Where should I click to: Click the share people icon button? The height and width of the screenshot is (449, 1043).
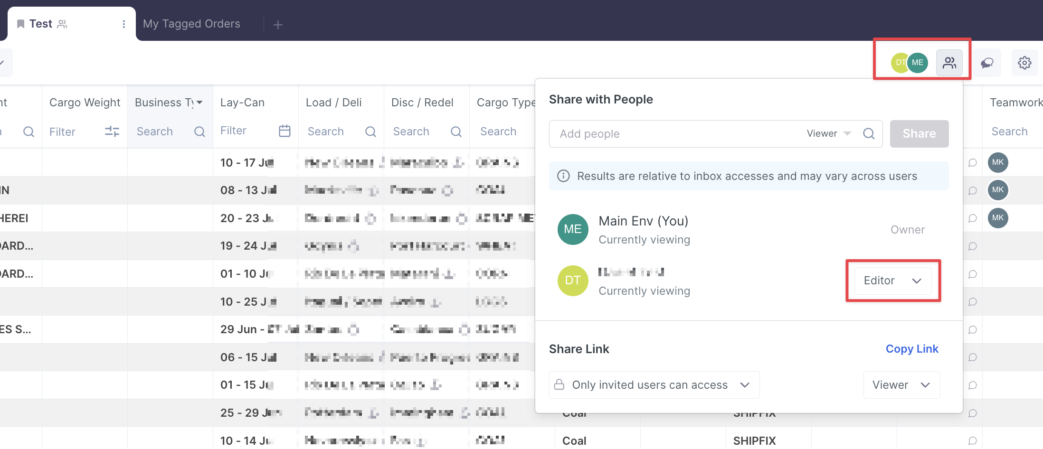coord(949,63)
